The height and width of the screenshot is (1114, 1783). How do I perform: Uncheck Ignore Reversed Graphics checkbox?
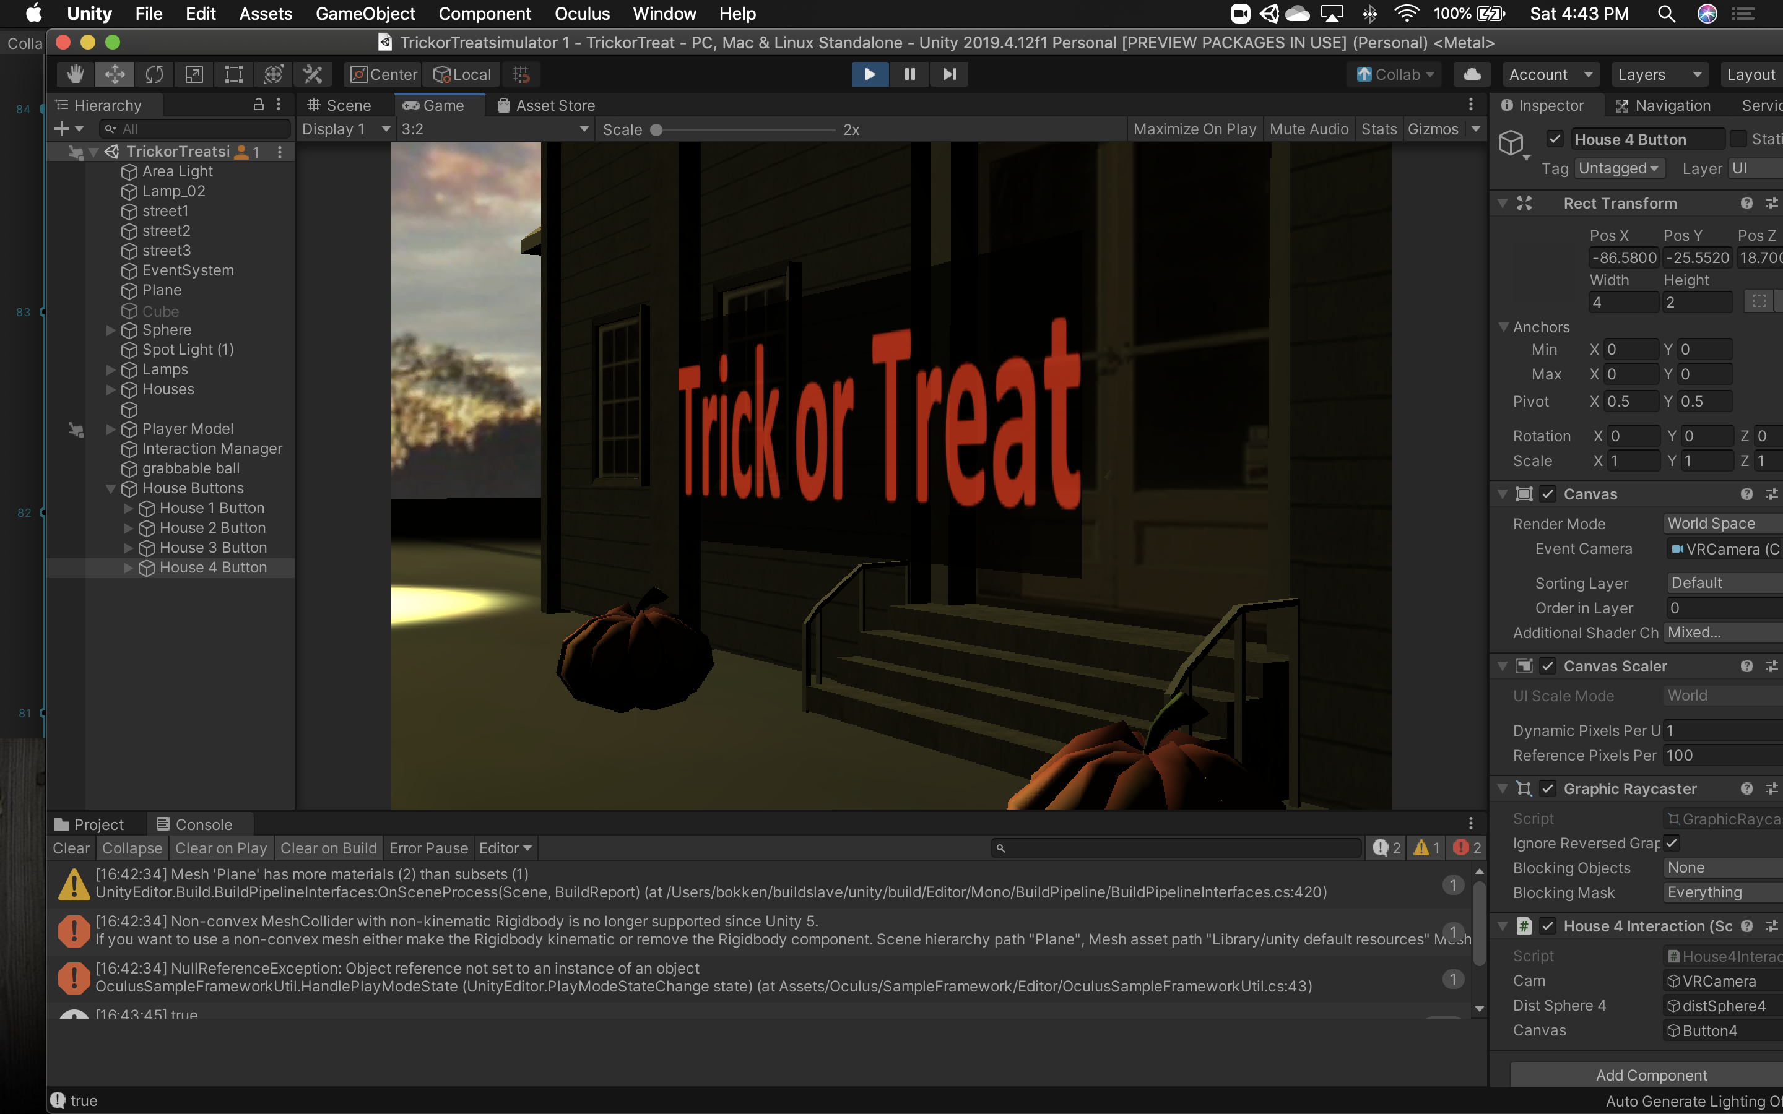(x=1672, y=843)
